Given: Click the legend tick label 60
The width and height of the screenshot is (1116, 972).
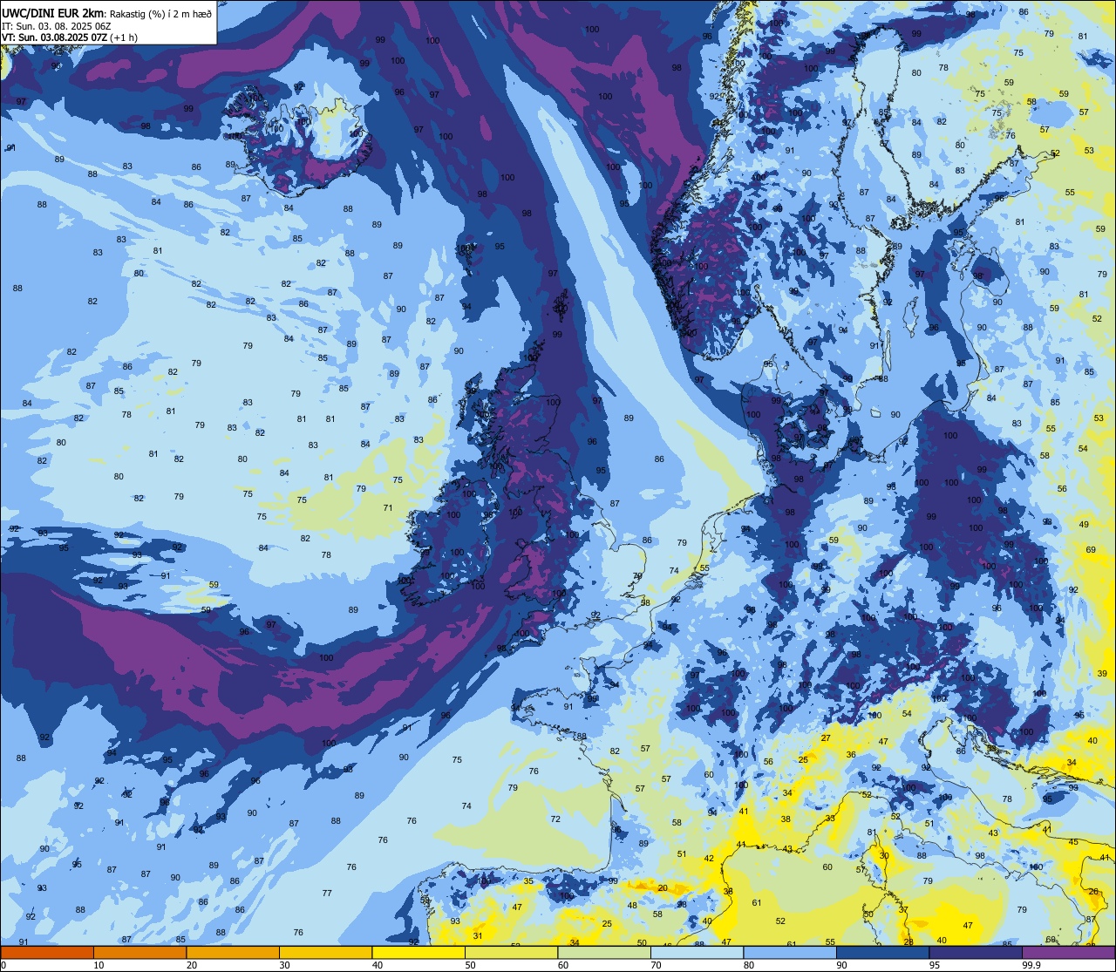Looking at the screenshot, I should point(563,965).
